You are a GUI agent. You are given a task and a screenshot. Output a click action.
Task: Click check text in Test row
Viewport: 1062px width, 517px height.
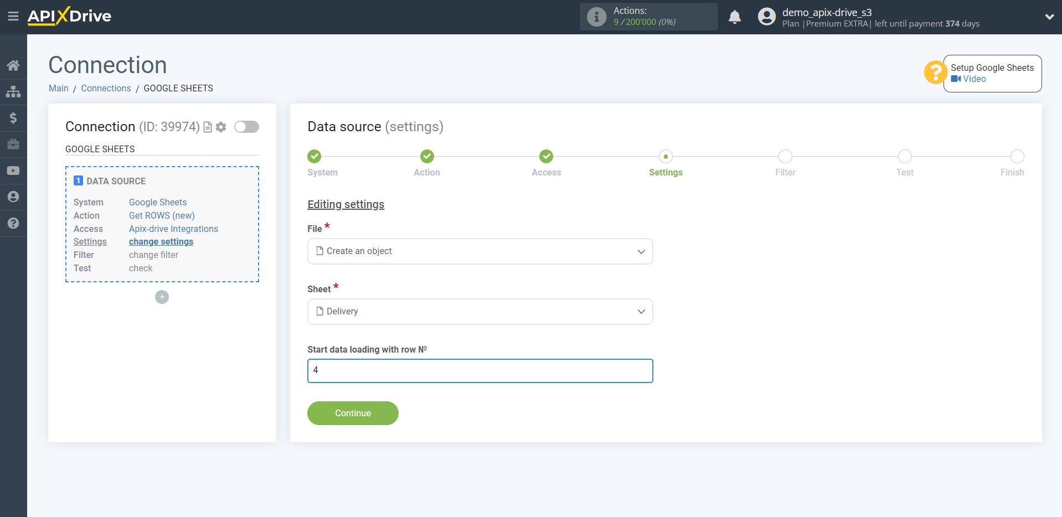coord(141,268)
